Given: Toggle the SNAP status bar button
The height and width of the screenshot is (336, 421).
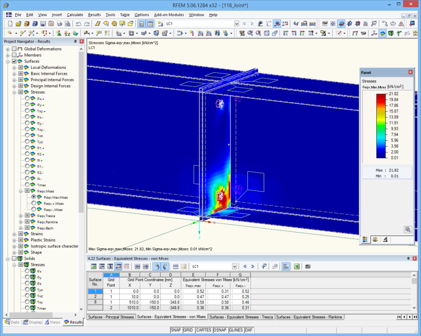Looking at the screenshot, I should 176,330.
